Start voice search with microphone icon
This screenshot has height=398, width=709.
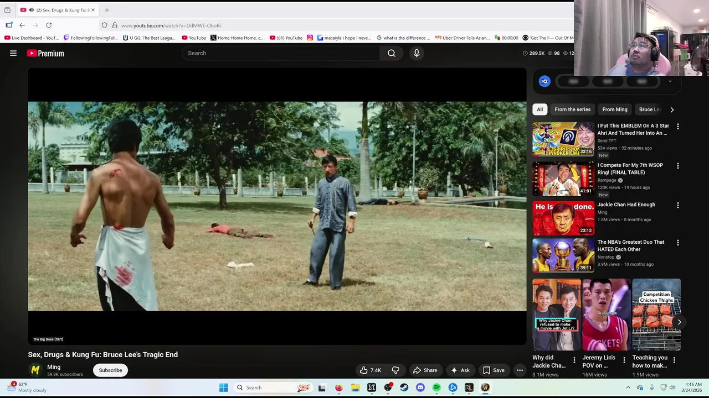[x=417, y=53]
